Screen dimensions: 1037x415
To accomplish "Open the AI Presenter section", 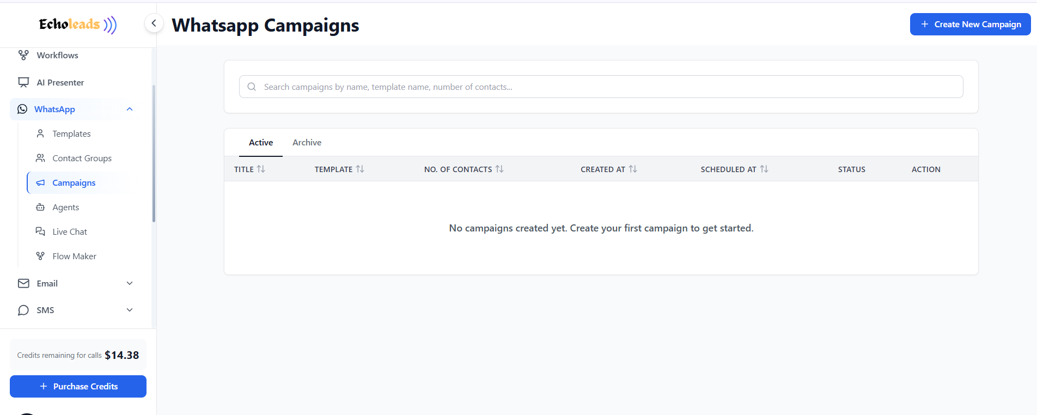I will point(23,82).
